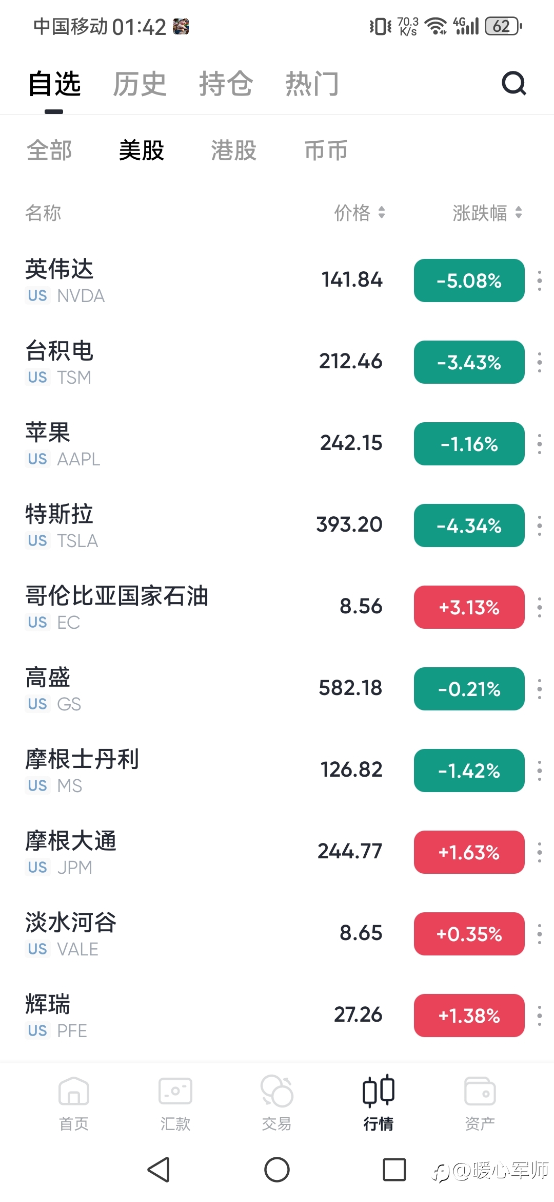Go to 首页 home icon
Screen dimensions: 554x1202
(74, 1091)
